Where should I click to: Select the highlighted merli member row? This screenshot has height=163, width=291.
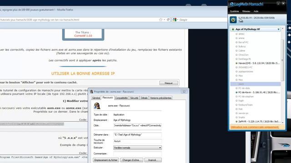[x=256, y=84]
